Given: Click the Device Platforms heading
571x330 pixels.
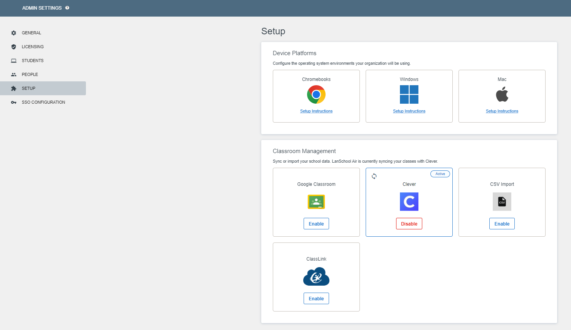Looking at the screenshot, I should 294,53.
